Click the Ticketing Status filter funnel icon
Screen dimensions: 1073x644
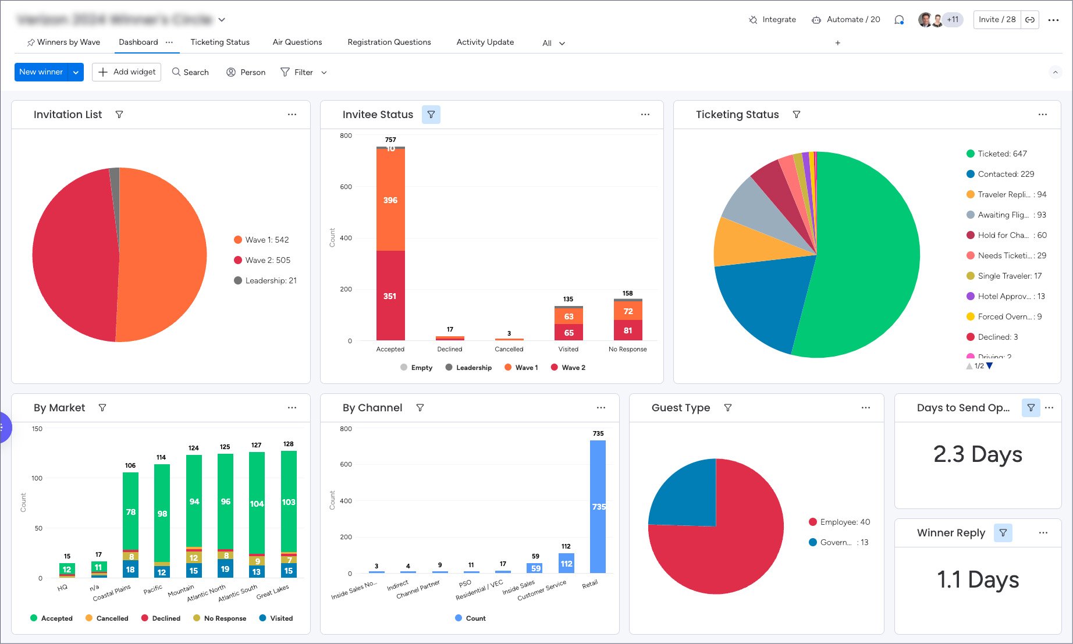pos(796,115)
